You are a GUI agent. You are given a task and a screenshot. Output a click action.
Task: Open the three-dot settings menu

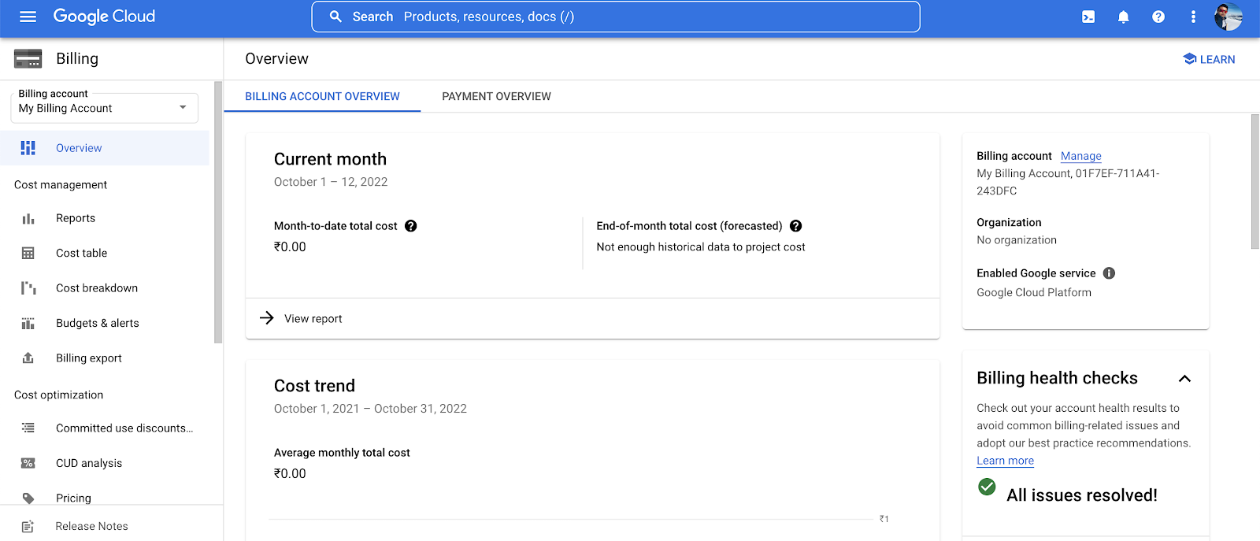point(1193,17)
